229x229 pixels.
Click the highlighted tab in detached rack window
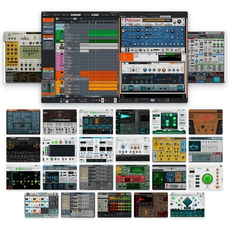point(165,16)
